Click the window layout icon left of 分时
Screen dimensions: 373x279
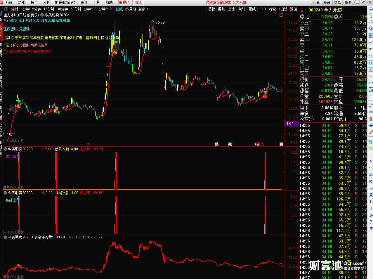[6, 9]
